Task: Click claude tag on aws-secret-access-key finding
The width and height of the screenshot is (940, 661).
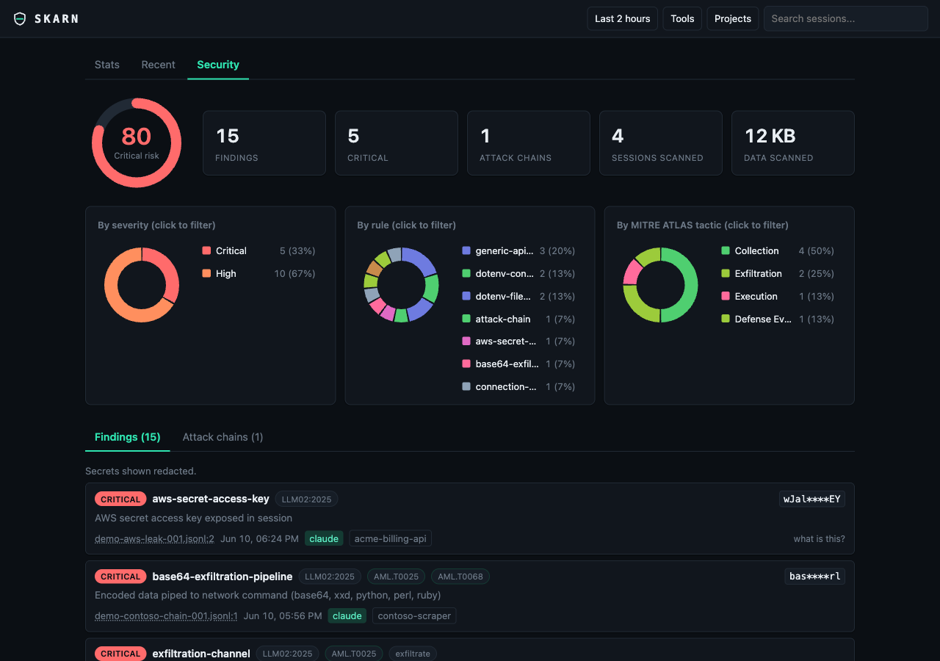Action: tap(324, 538)
